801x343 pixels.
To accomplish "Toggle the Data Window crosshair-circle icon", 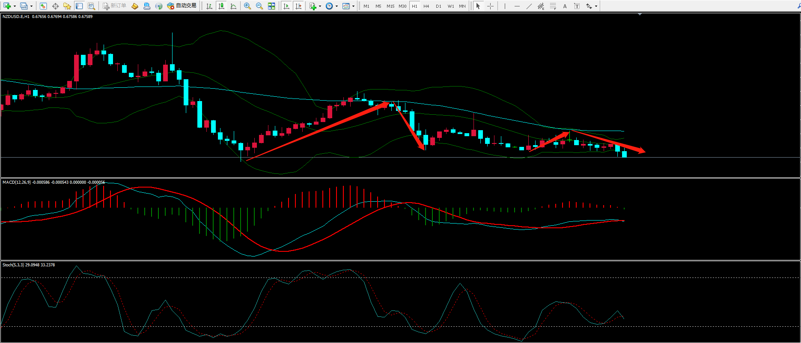I will point(55,6).
